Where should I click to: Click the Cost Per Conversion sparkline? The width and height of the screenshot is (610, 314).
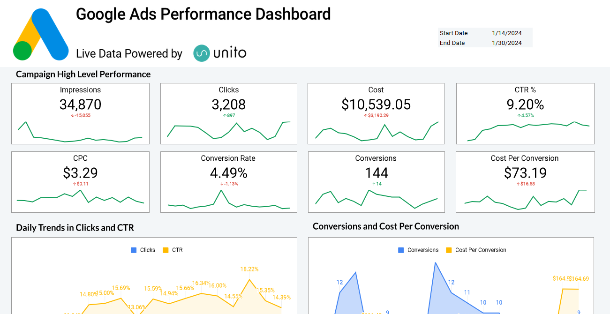tap(525, 201)
